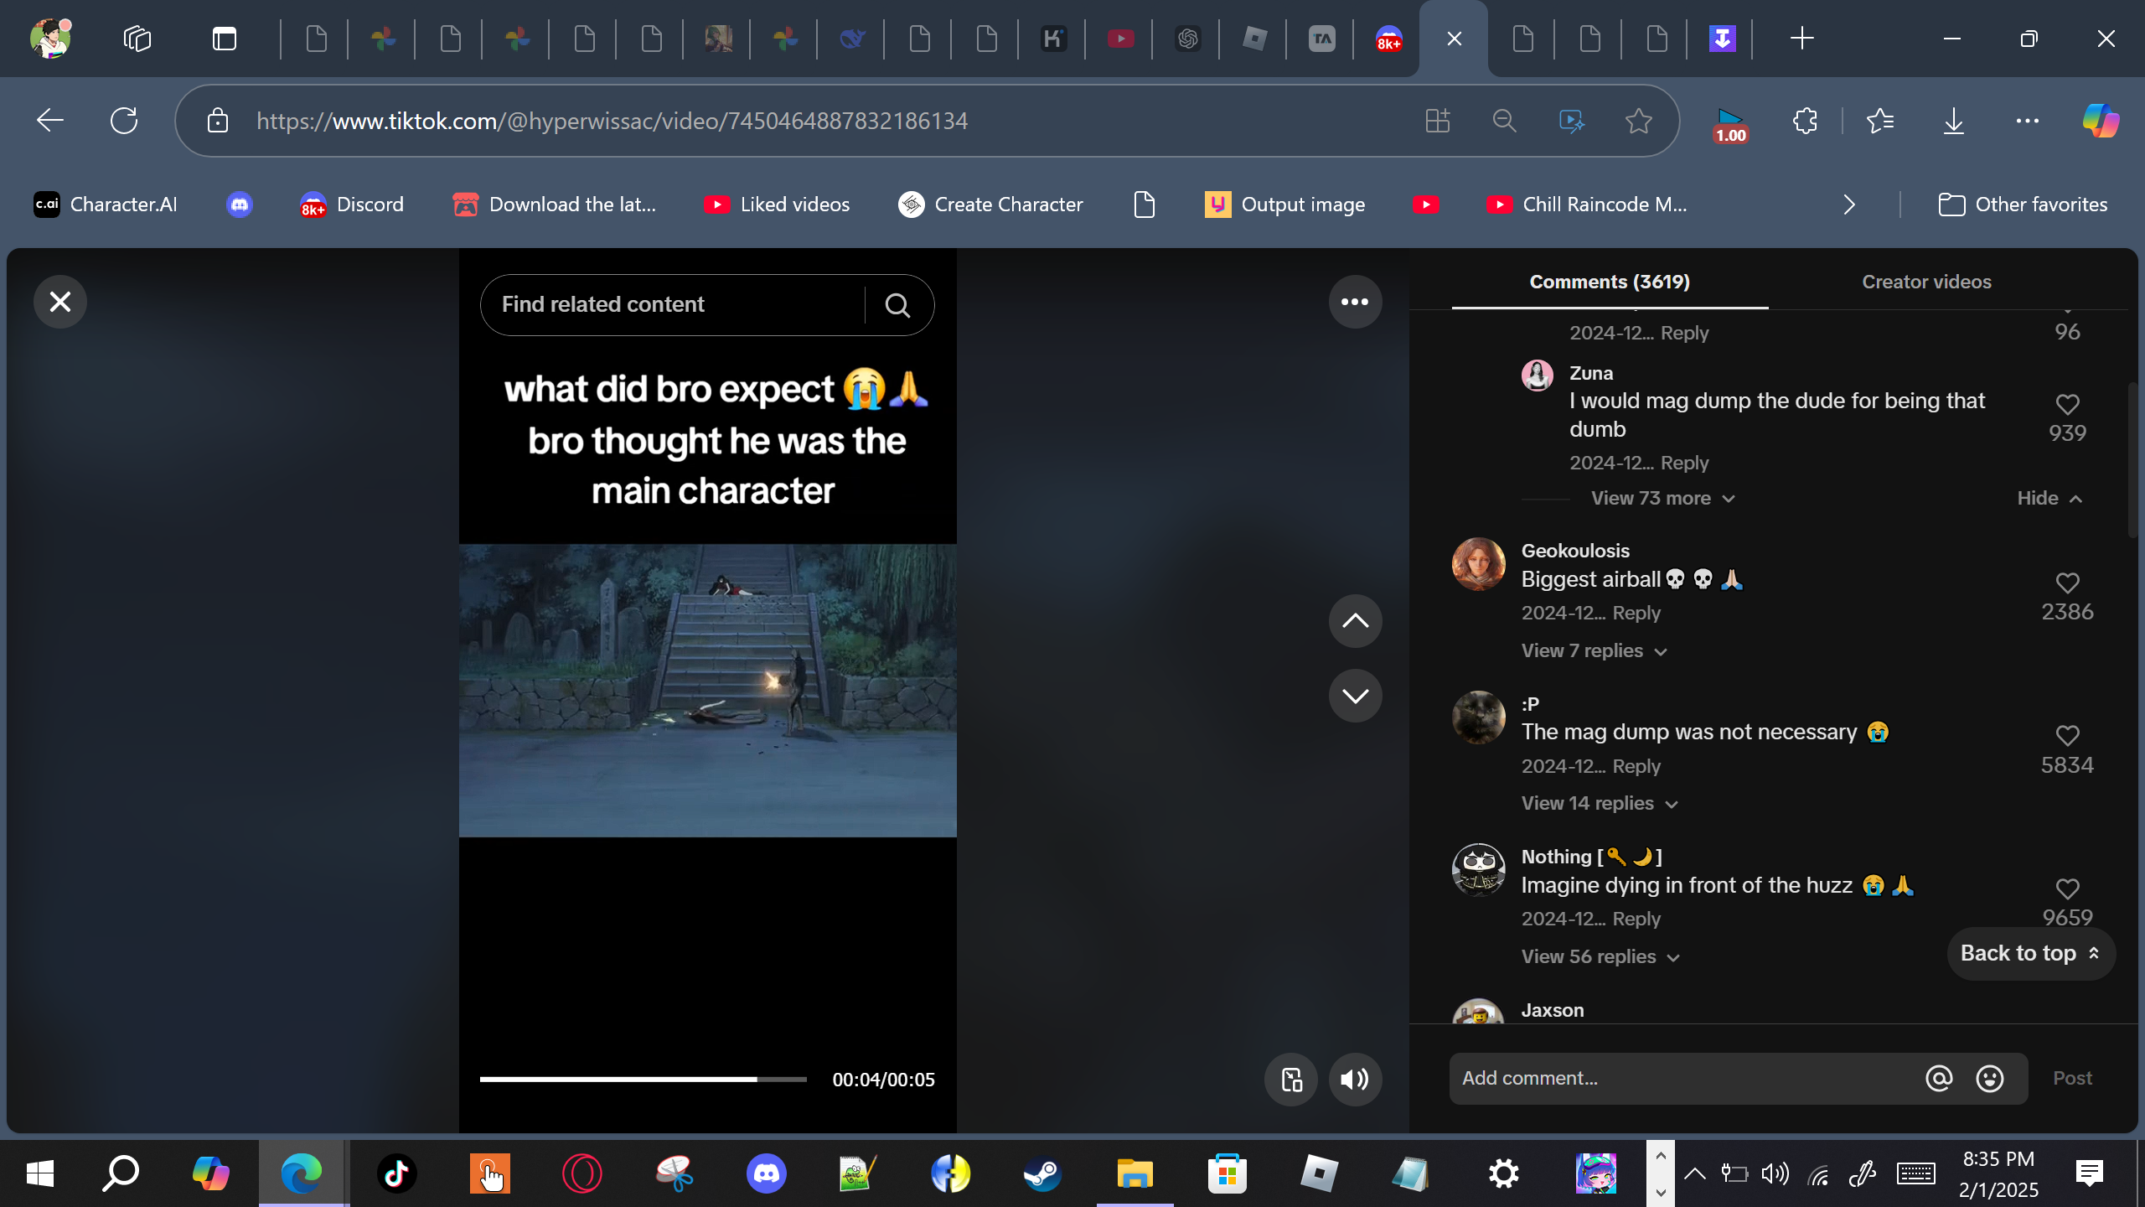Switch to Creator videos tab
This screenshot has height=1207, width=2145.
(x=1926, y=282)
